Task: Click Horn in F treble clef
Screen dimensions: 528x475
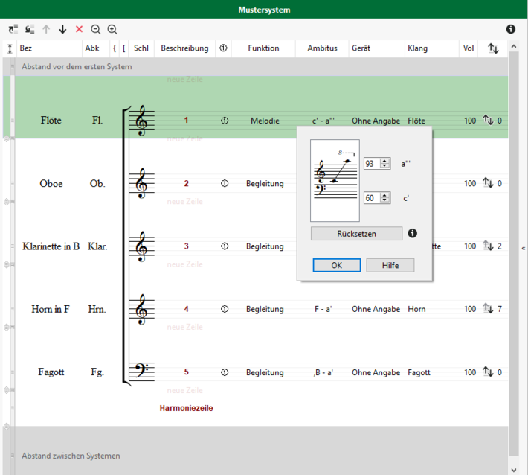Action: 141,309
